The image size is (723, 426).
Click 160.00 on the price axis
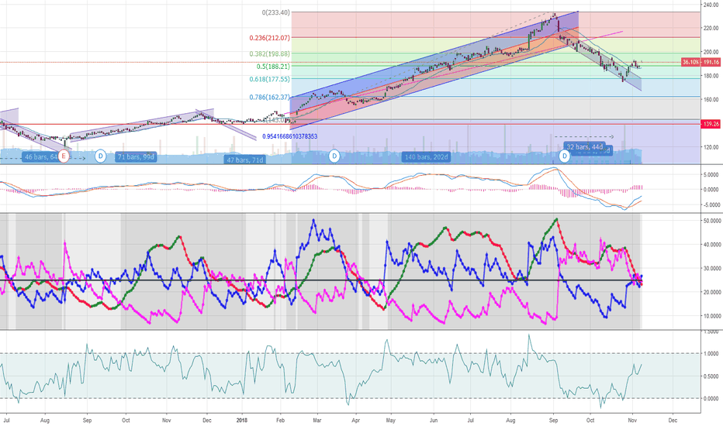711,99
